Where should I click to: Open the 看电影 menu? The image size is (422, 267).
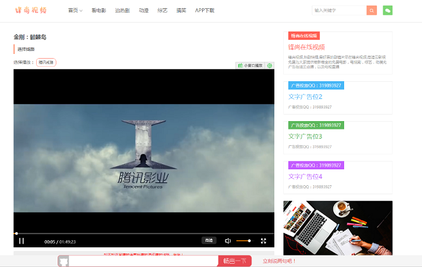coord(99,11)
